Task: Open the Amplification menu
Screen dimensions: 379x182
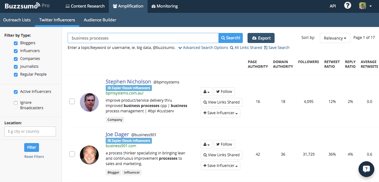Action: click(x=128, y=6)
